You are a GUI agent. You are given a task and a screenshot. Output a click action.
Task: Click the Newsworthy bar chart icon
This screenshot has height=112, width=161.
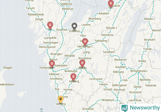125,108
